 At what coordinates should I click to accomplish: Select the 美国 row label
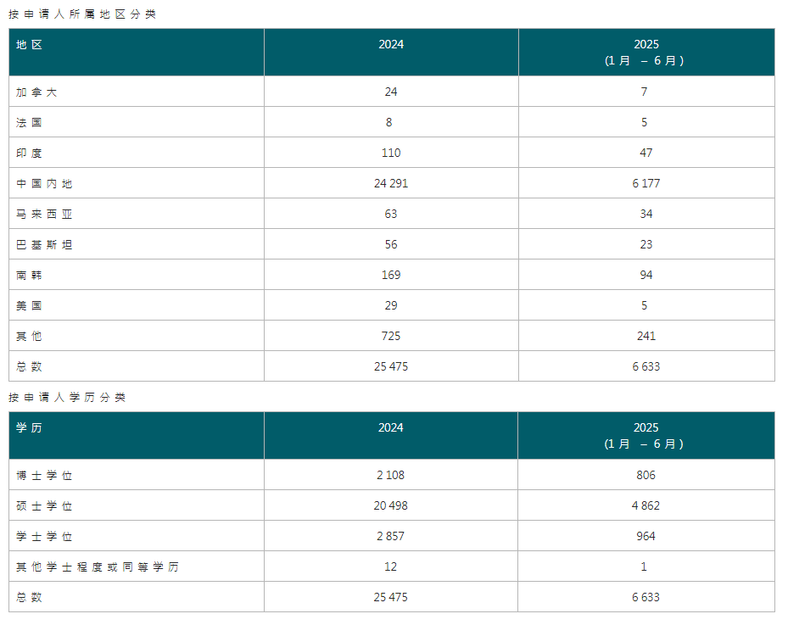pyautogui.click(x=27, y=304)
